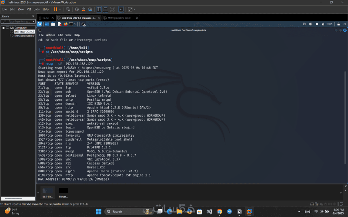The width and height of the screenshot is (348, 217).
Task: Open the Windows Start menu
Action: point(99,212)
